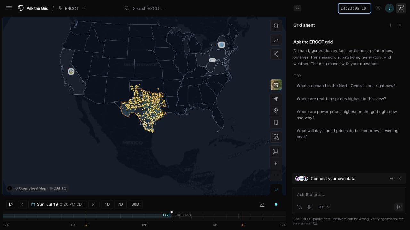
Task: Open the CARTO attribution link
Action: (58, 188)
